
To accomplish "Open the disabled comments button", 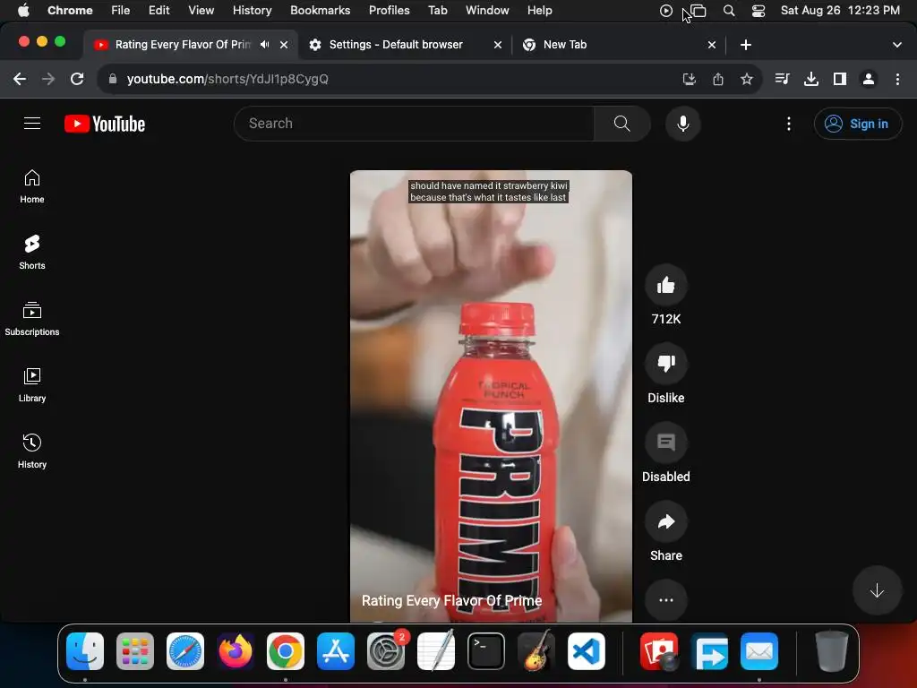I will (665, 443).
